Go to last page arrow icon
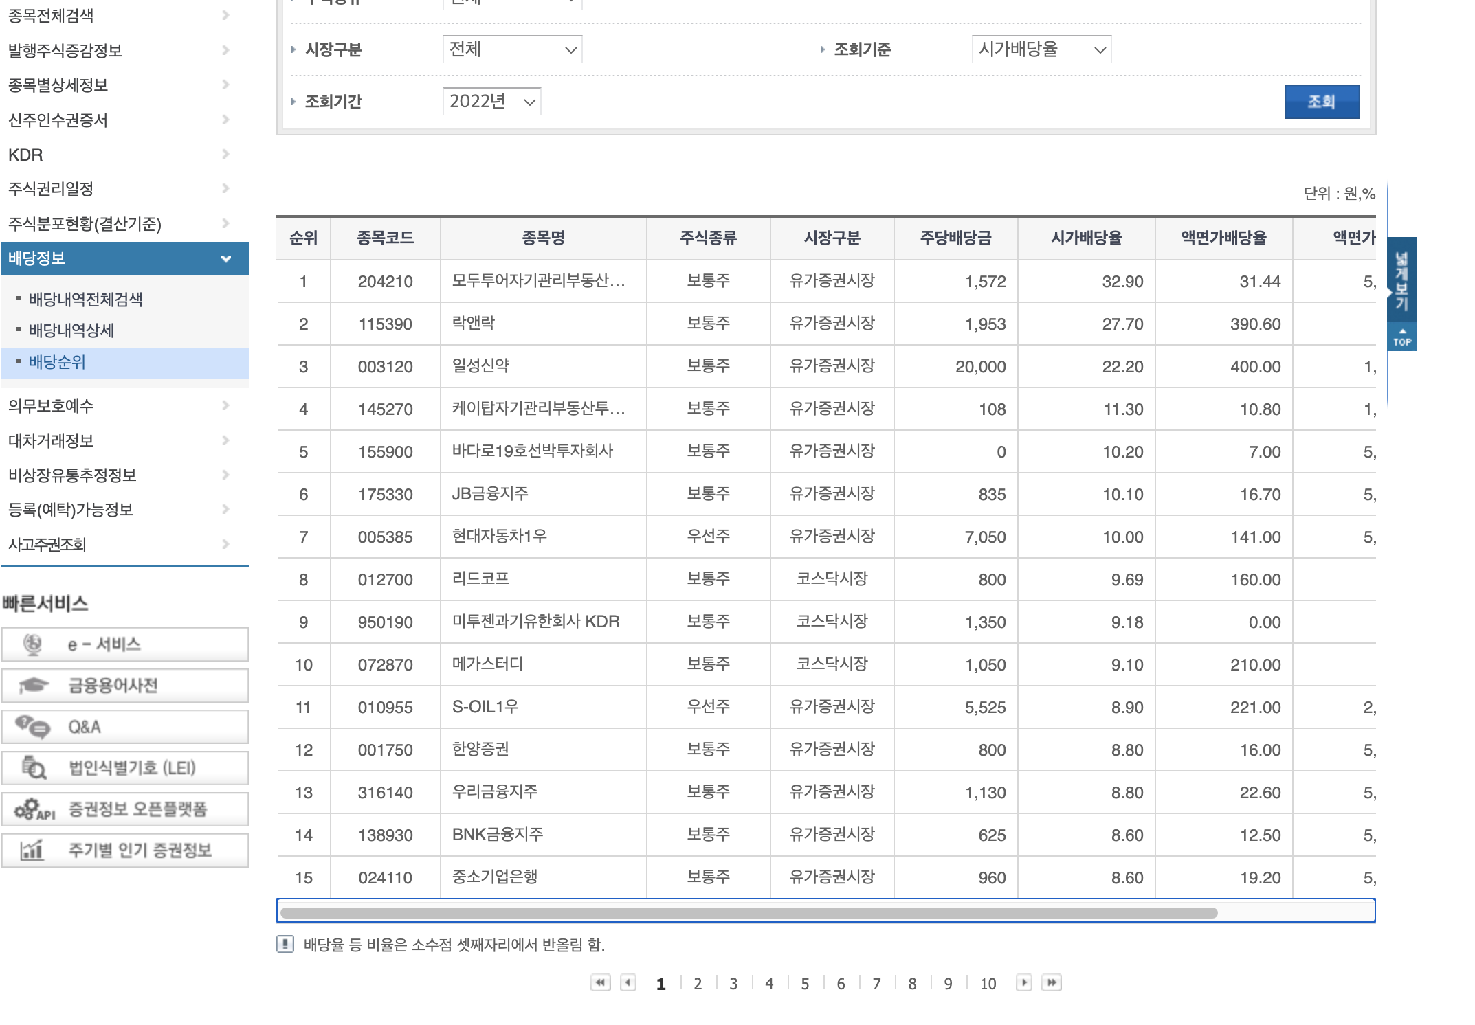The height and width of the screenshot is (1025, 1475). tap(1052, 983)
